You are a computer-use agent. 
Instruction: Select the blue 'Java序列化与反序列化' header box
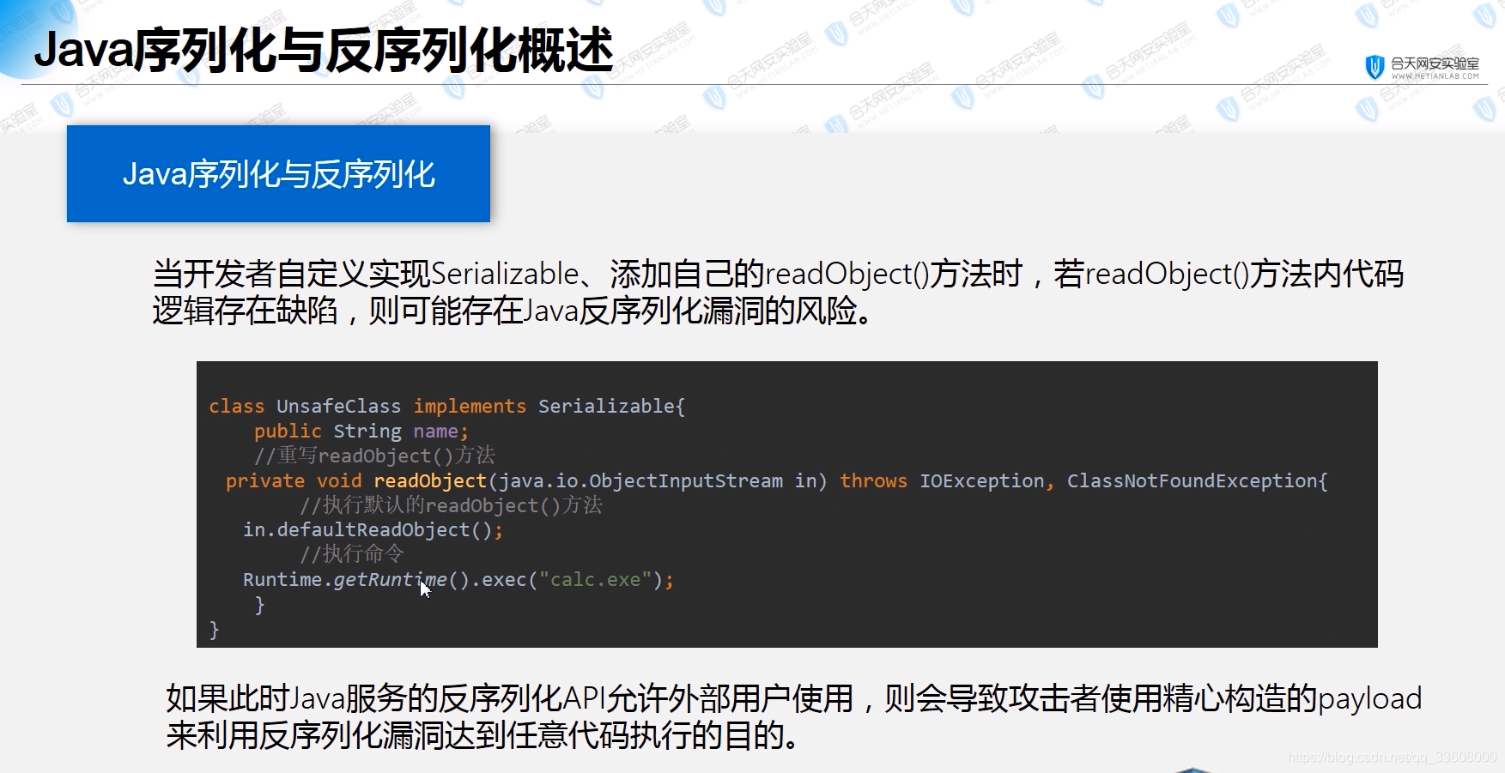point(278,174)
